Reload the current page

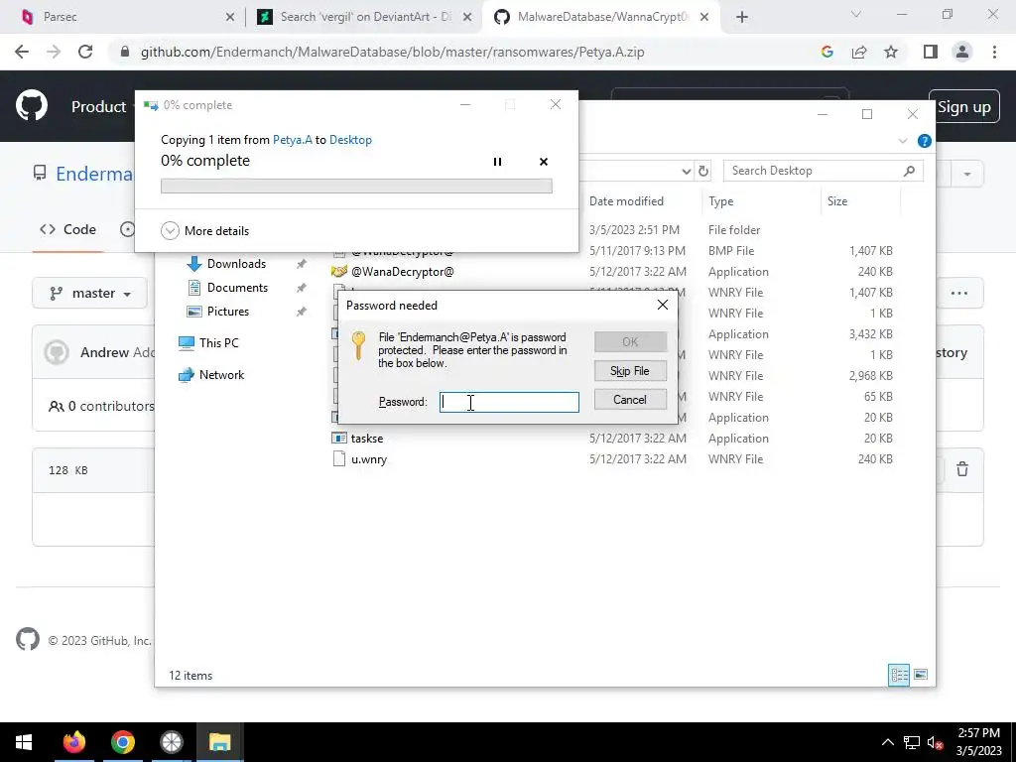[x=85, y=52]
